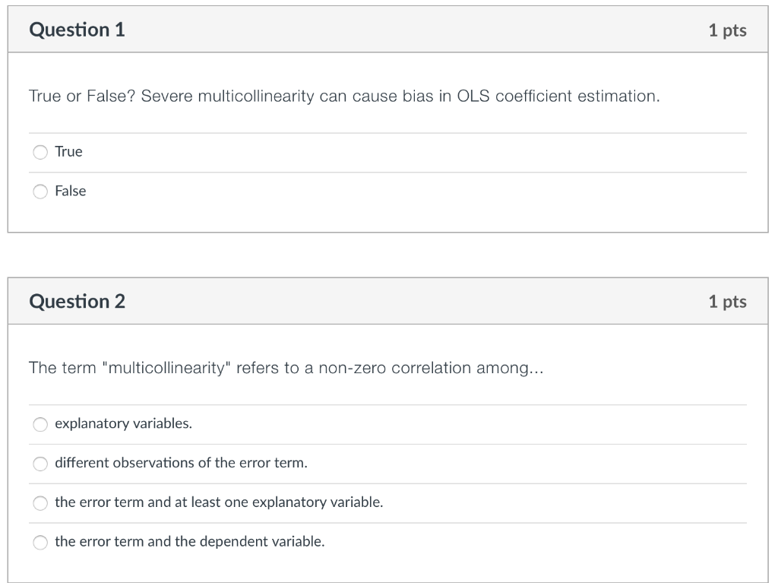Click the word "OLS" in Question 1
This screenshot has width=778, height=583.
[473, 97]
